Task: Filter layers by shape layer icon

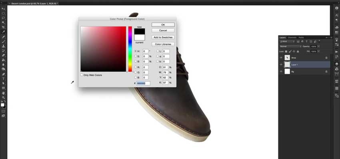Action: click(x=311, y=42)
